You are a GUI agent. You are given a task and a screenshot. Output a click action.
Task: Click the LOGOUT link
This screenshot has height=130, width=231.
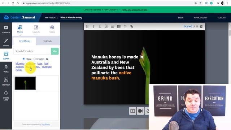[222, 18]
